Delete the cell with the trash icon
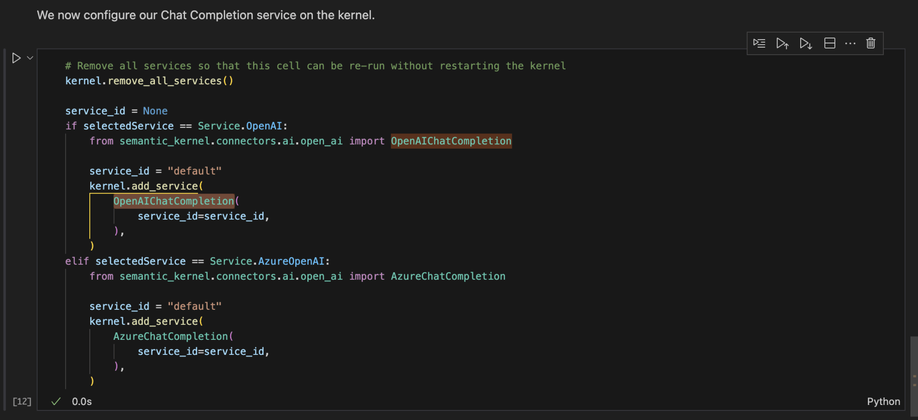 (871, 44)
